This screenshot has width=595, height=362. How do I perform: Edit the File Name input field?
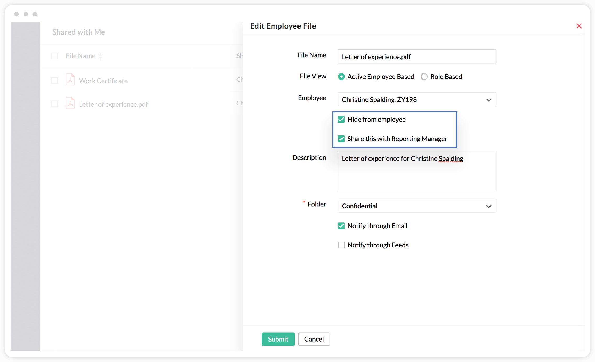click(417, 56)
